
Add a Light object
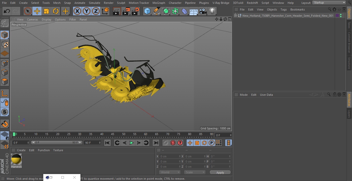tap(212, 11)
